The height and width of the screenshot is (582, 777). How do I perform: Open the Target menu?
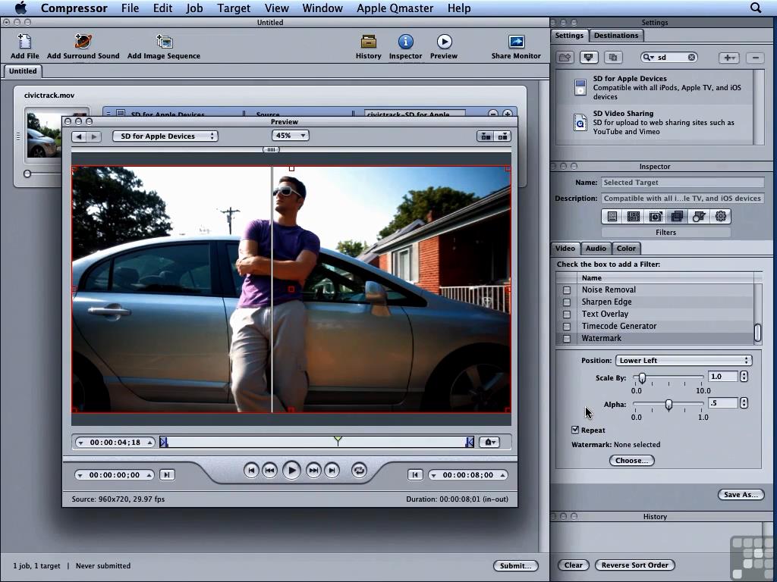coord(234,8)
